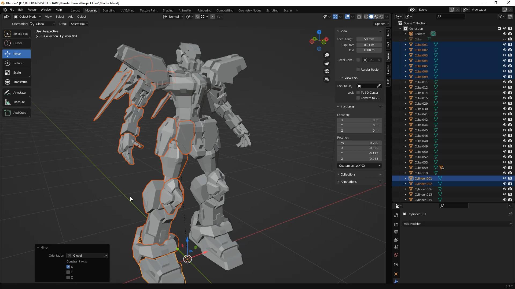This screenshot has width=515, height=289.
Task: Choose the Scale tool
Action: coord(17,73)
